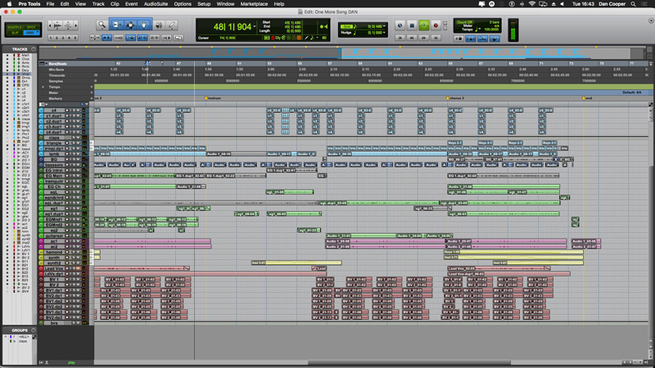Open the Tracks list popup menu

click(x=34, y=49)
